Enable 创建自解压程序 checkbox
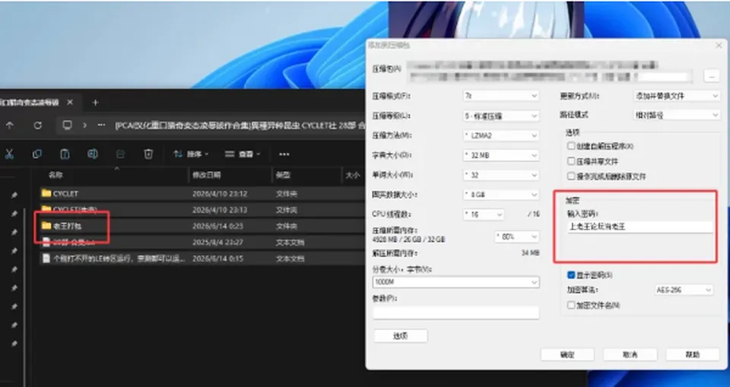Viewport: 730px width, 387px height. point(571,146)
